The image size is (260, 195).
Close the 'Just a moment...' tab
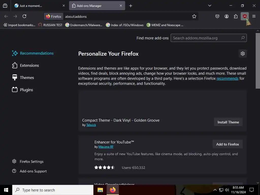click(64, 6)
